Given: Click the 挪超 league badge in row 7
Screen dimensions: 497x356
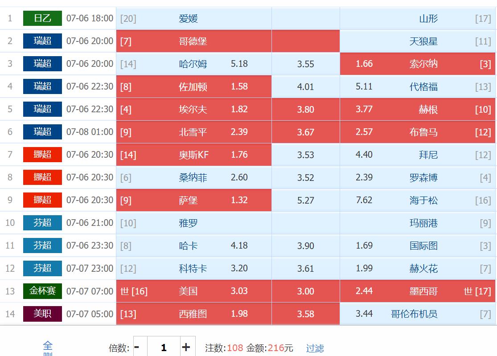Looking at the screenshot, I should (42, 155).
